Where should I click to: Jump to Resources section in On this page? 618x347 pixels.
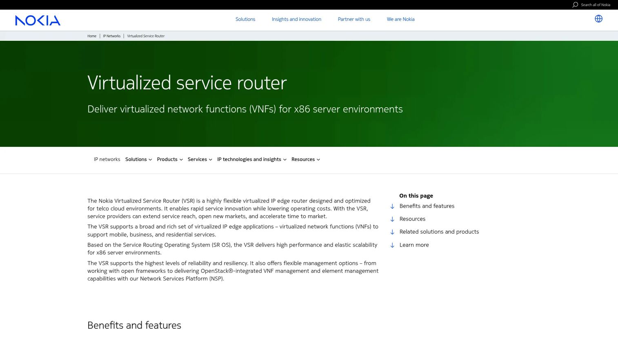pyautogui.click(x=412, y=219)
